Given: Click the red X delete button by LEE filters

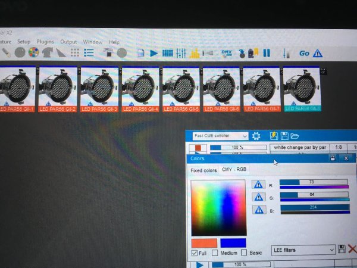Looking at the screenshot, I should pos(352,249).
